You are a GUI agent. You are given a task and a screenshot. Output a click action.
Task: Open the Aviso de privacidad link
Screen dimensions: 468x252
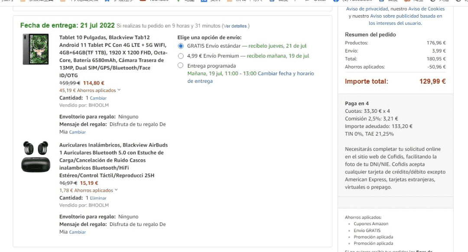[x=367, y=9]
